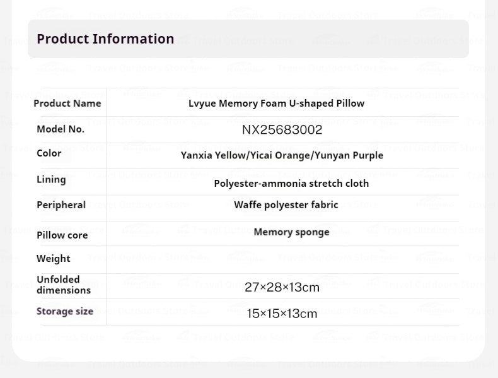
Task: Click the Lvyue Memory Foam U-shaped Pillow text
Action: [x=276, y=103]
